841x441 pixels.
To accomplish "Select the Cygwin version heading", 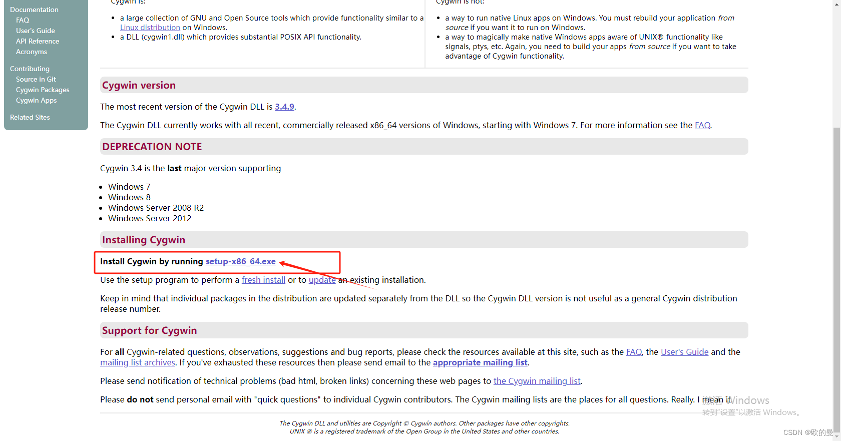I will pos(139,85).
